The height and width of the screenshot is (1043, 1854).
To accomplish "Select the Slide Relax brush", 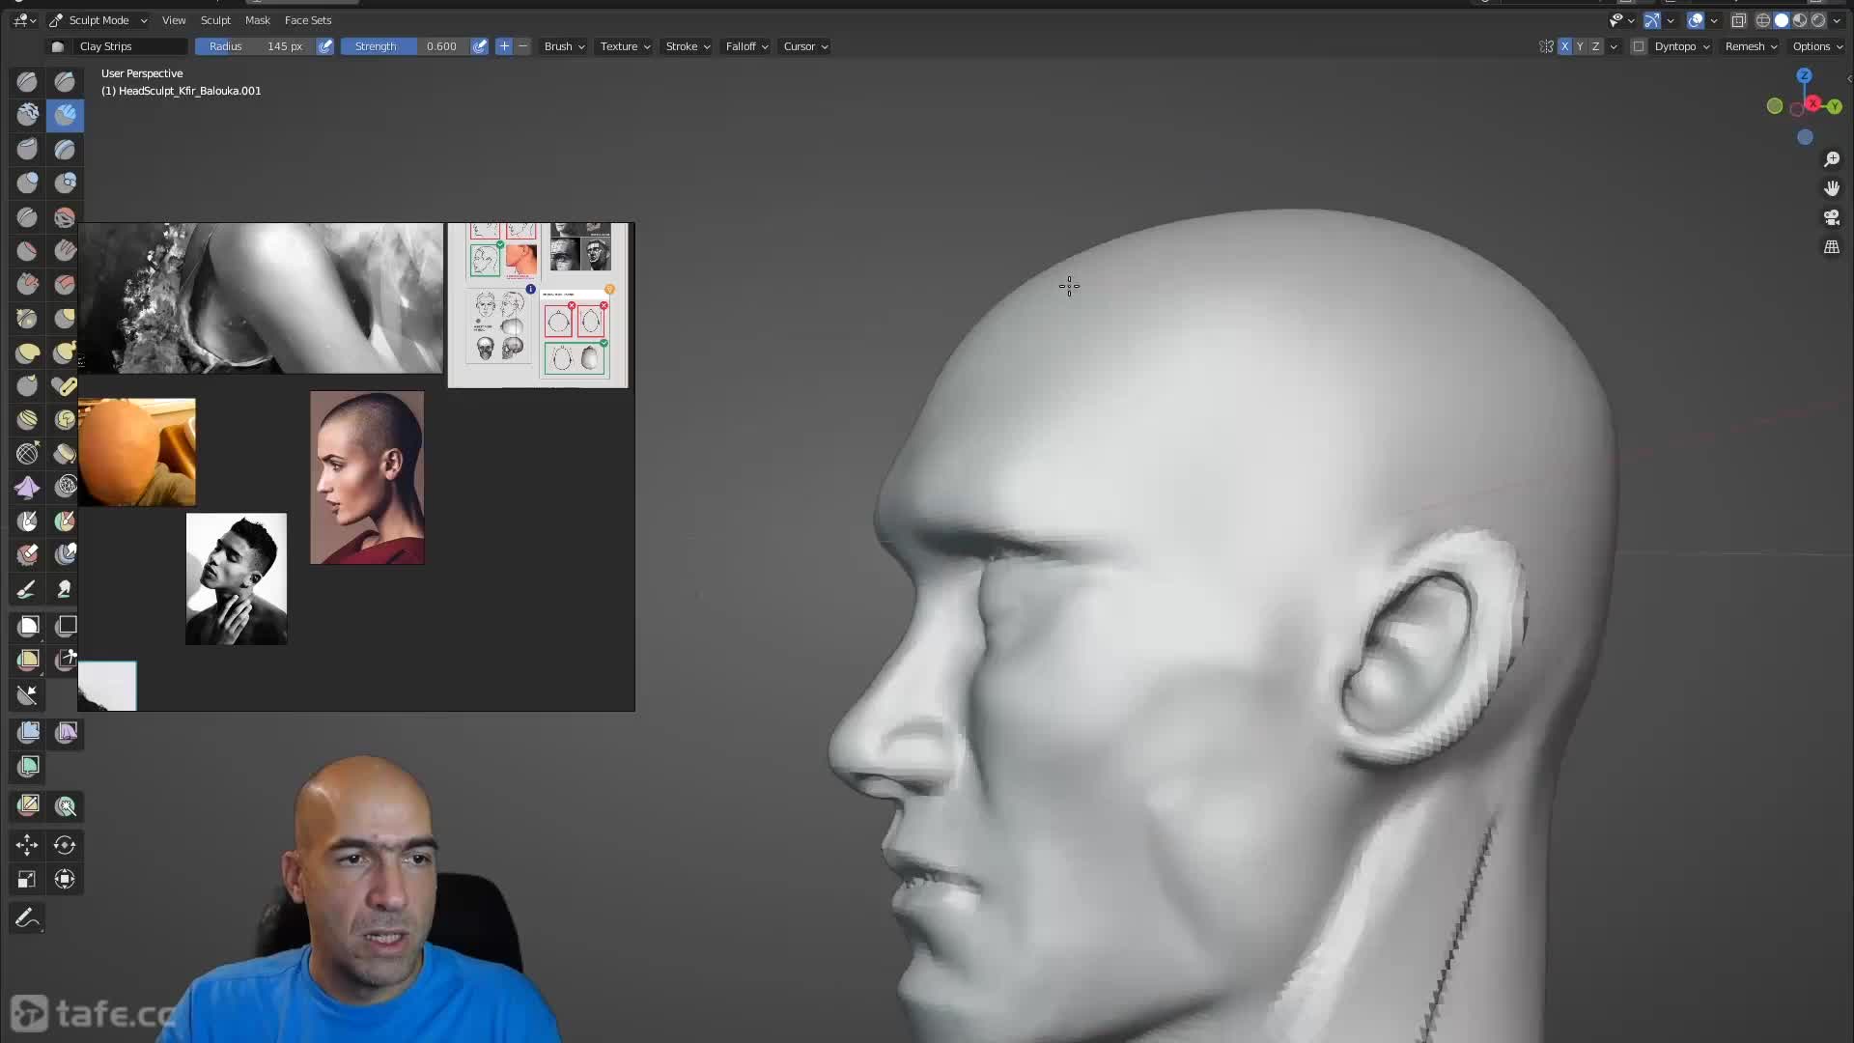I will point(27,454).
